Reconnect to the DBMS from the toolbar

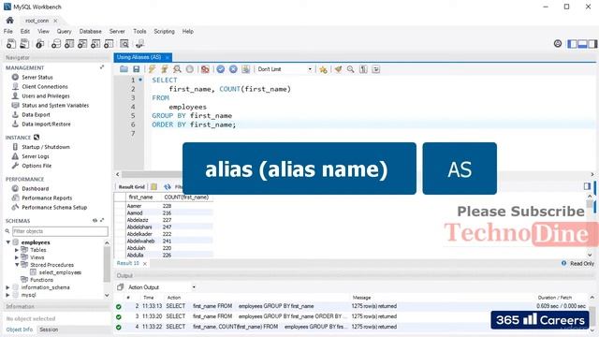139,44
